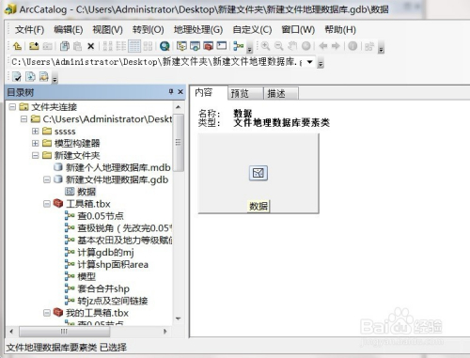
Task: Click the Up One Level toolbar icon
Action: 17,46
